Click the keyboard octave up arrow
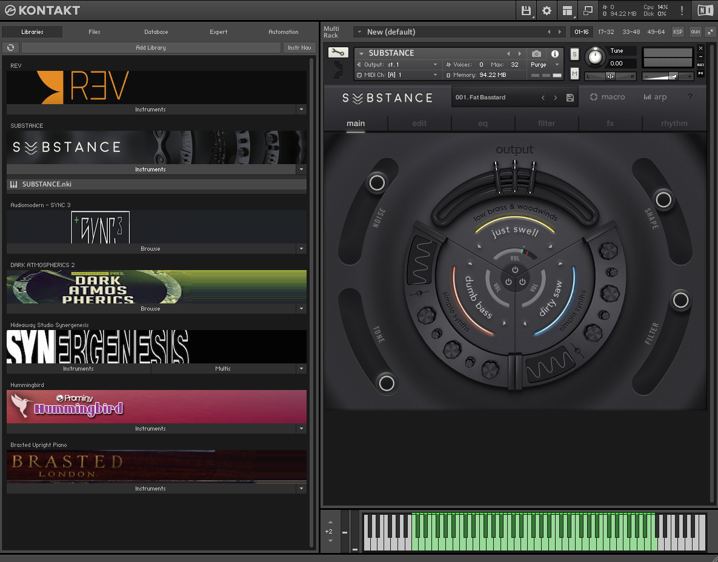Viewport: 718px width, 562px height. pyautogui.click(x=330, y=522)
